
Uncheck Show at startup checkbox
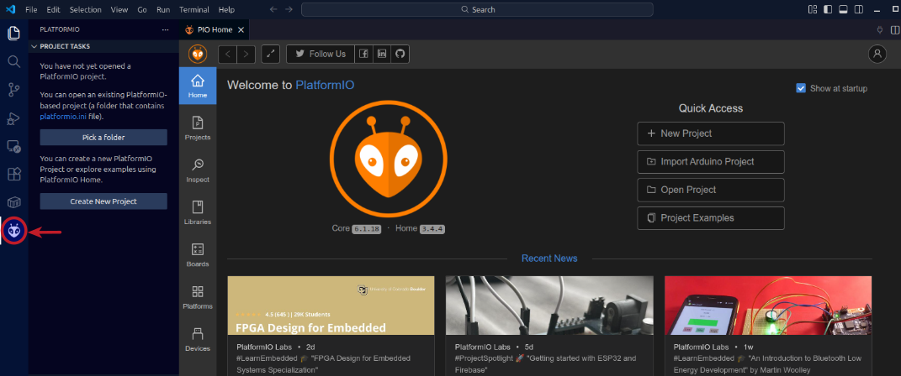click(801, 88)
